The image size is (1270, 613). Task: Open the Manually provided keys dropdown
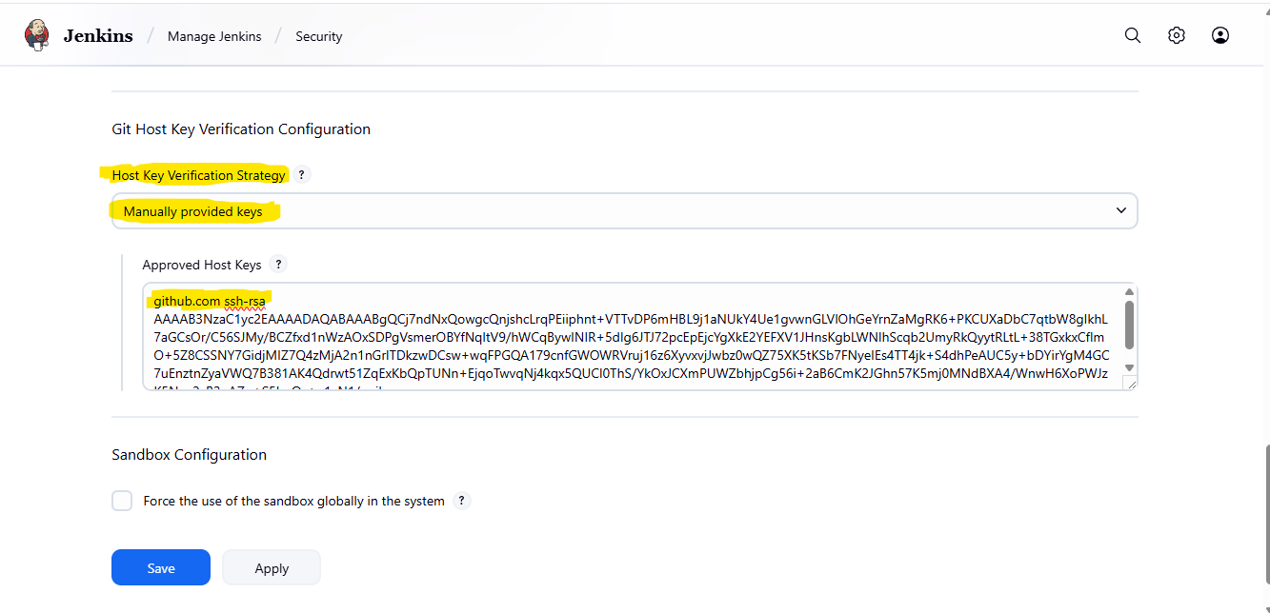(625, 211)
